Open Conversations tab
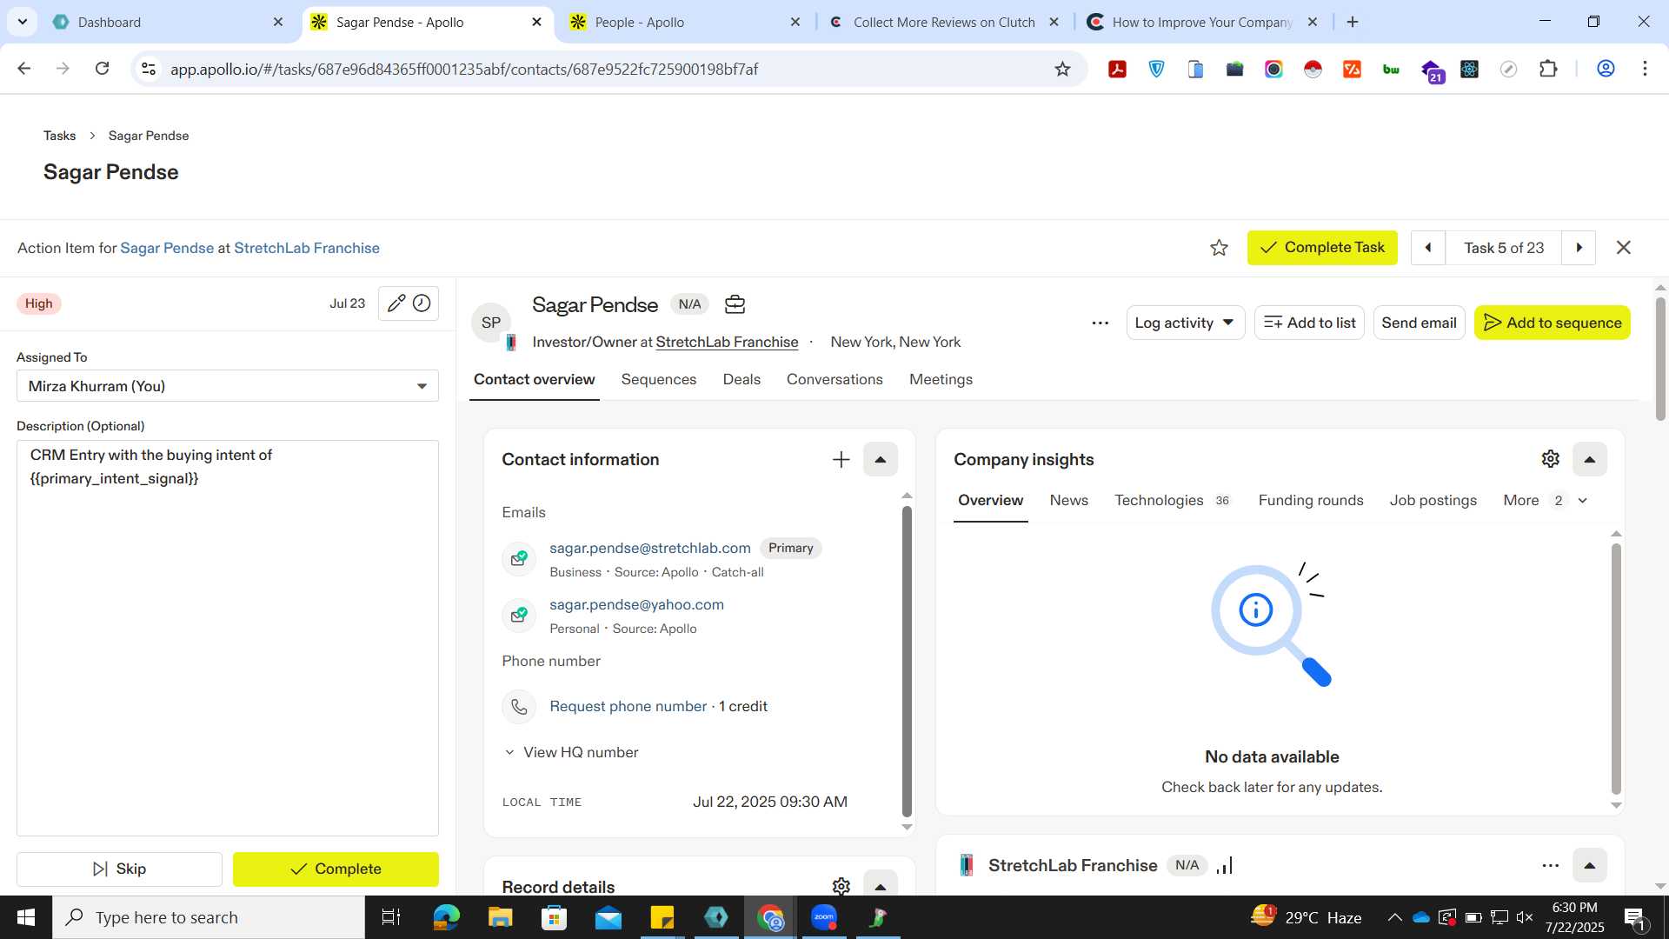 point(834,379)
